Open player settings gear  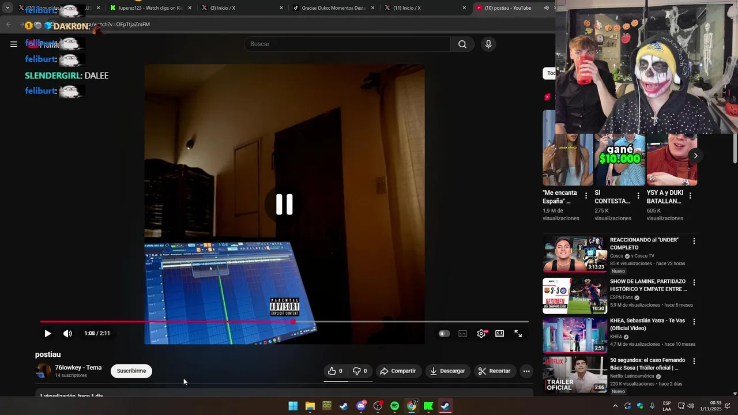(481, 333)
